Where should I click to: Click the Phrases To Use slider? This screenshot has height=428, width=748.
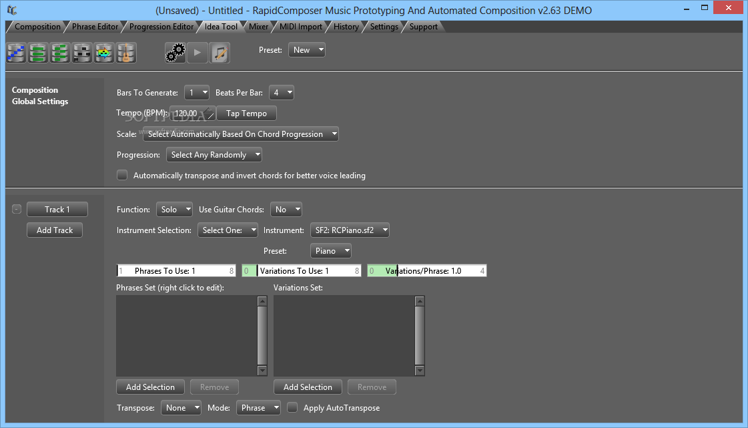point(176,270)
